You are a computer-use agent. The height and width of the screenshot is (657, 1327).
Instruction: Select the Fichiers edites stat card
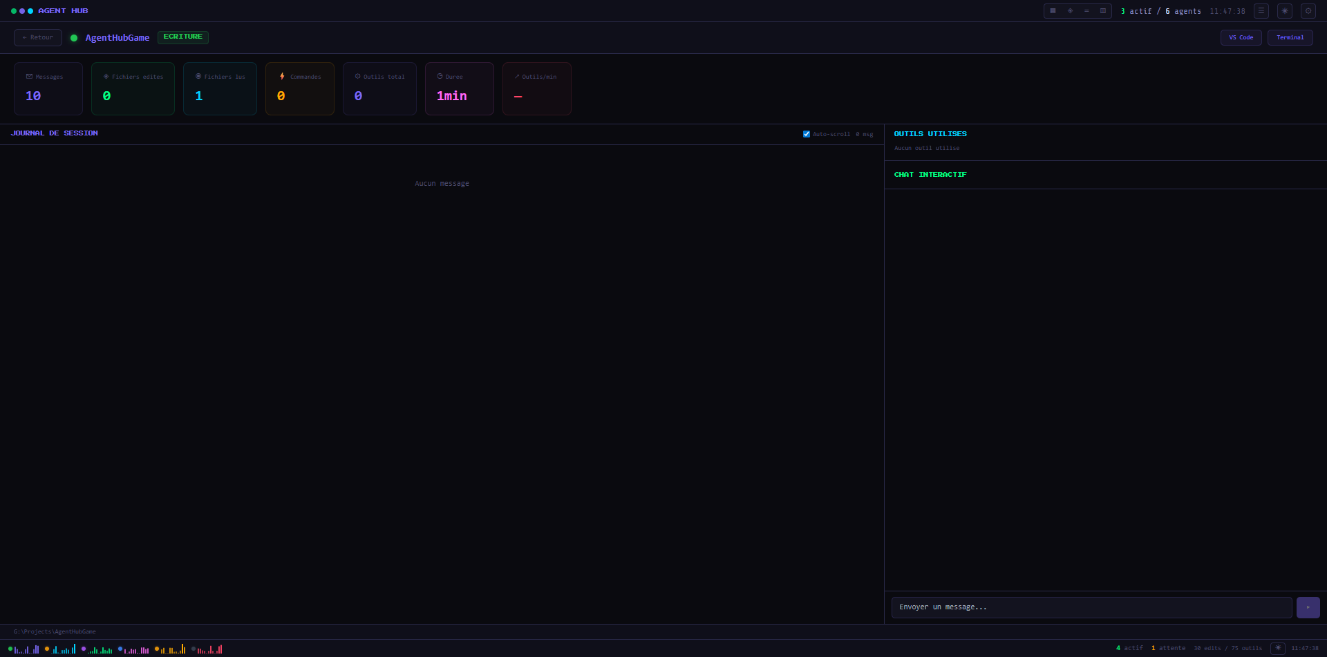pyautogui.click(x=133, y=88)
